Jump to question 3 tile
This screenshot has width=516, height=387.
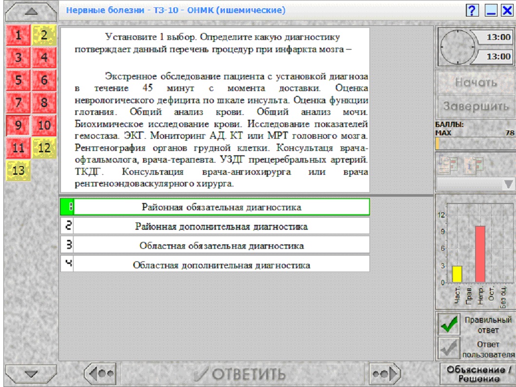[x=18, y=57]
